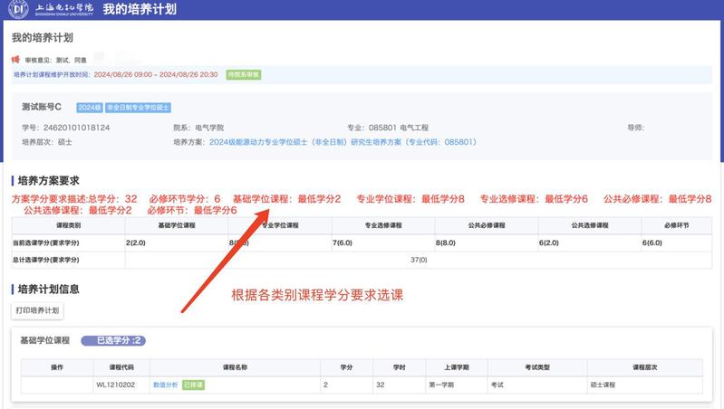Click the red megaphone notice icon
The height and width of the screenshot is (409, 724).
point(15,59)
